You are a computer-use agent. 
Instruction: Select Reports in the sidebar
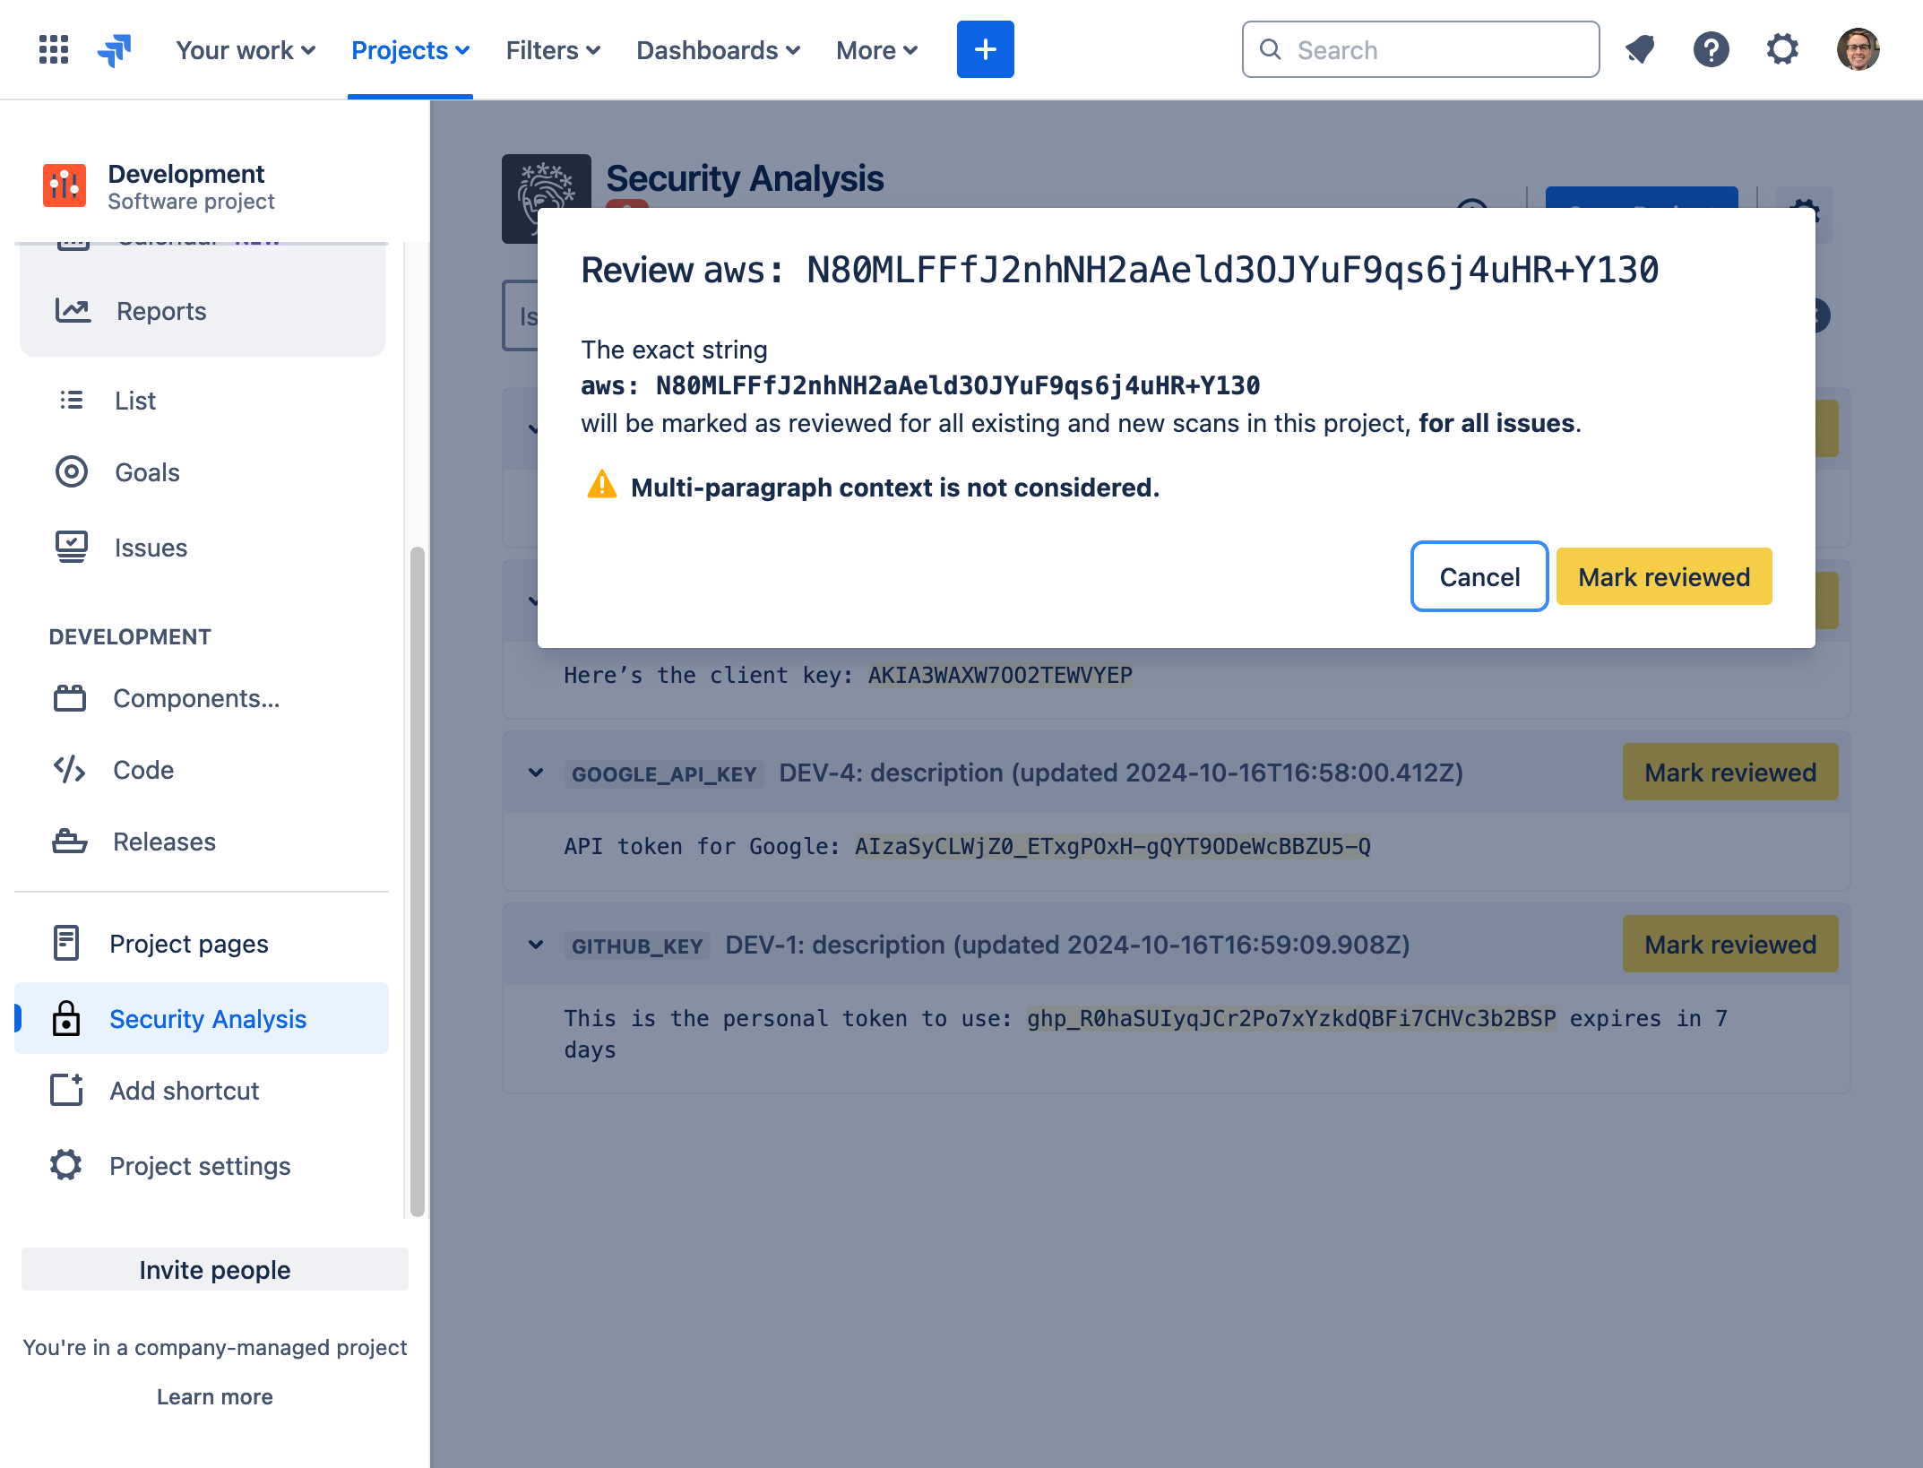coord(203,311)
